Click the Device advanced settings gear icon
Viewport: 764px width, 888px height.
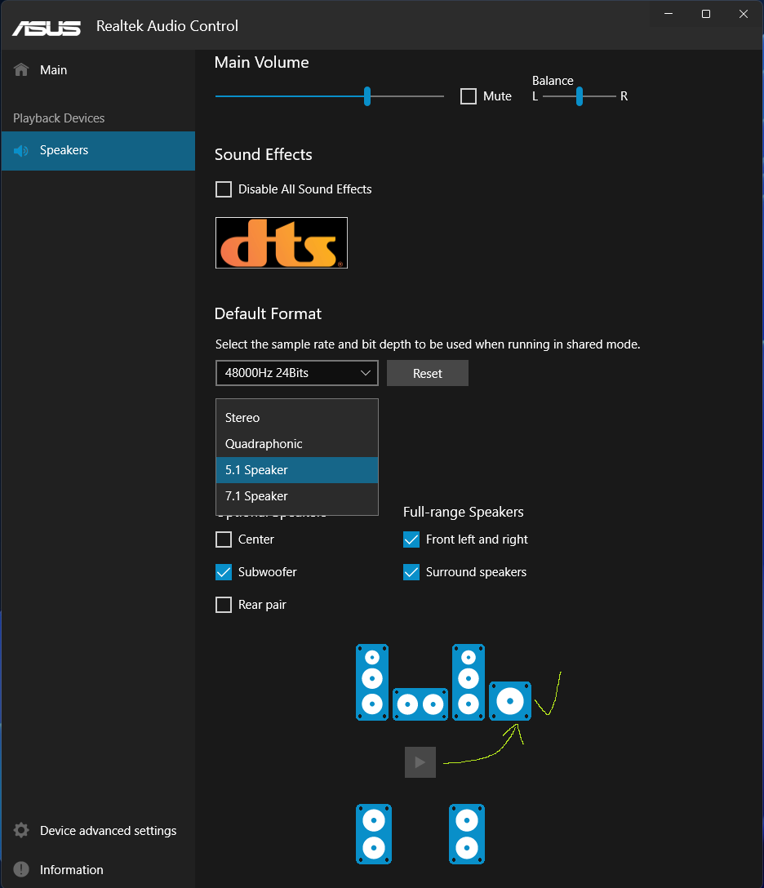pyautogui.click(x=21, y=830)
